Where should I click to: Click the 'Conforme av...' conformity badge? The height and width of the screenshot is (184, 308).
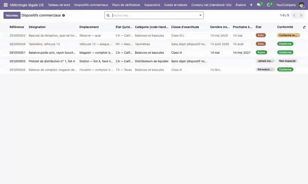tap(288, 35)
